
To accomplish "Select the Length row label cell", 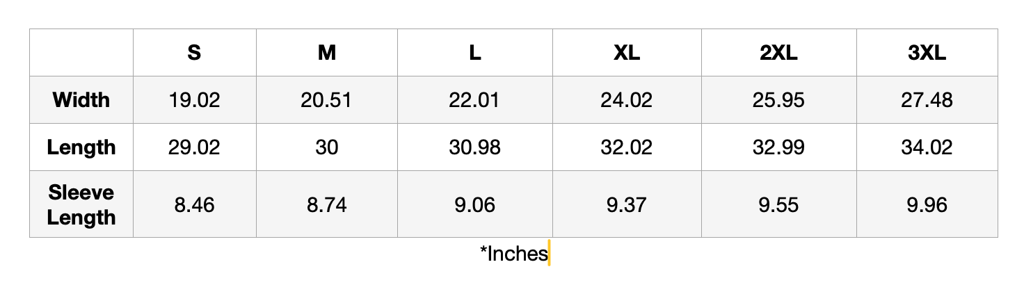I will (x=81, y=147).
